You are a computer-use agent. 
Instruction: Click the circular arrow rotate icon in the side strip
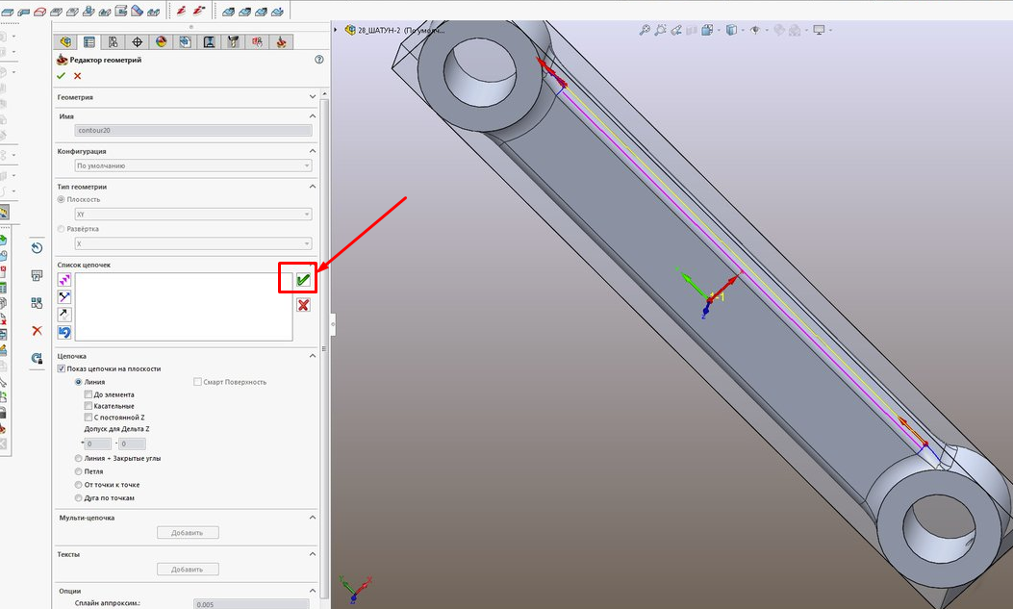[x=37, y=248]
